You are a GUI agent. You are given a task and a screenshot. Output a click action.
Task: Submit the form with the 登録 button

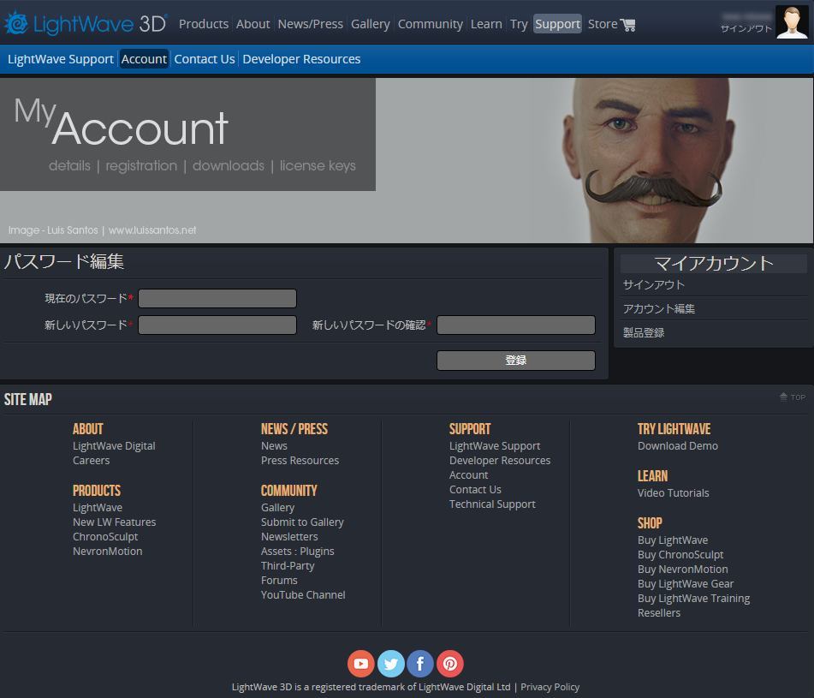click(x=516, y=361)
